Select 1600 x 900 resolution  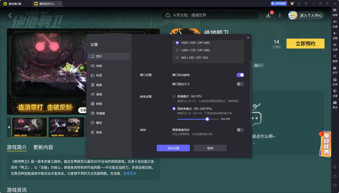click(x=177, y=43)
